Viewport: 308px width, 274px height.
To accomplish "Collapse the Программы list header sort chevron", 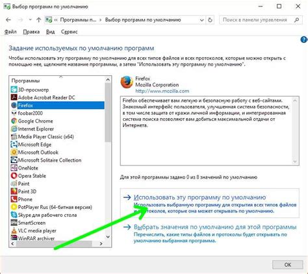I will click(61, 77).
